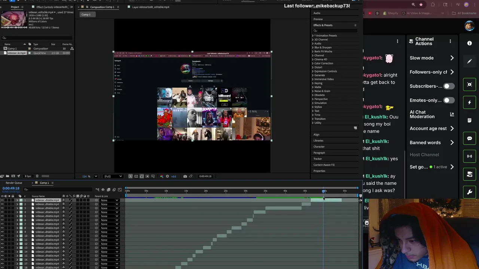Open the Effect Controls tab

[x=52, y=7]
